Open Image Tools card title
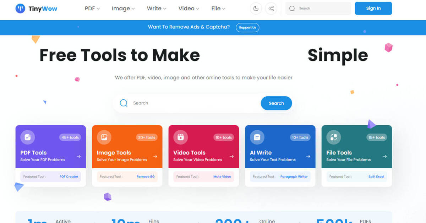426x223 pixels. click(114, 153)
